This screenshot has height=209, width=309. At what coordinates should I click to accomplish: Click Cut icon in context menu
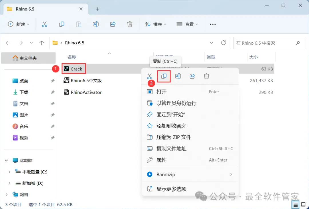(x=150, y=76)
